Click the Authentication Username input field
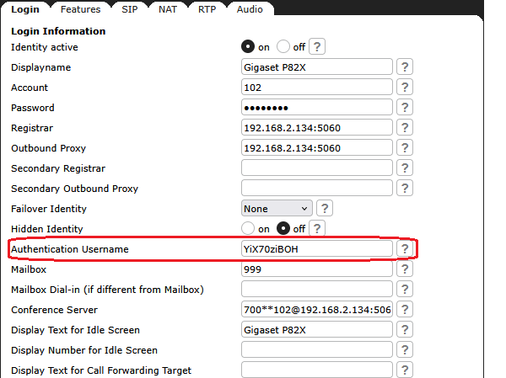Viewport: 506px width, 378px height. (317, 249)
